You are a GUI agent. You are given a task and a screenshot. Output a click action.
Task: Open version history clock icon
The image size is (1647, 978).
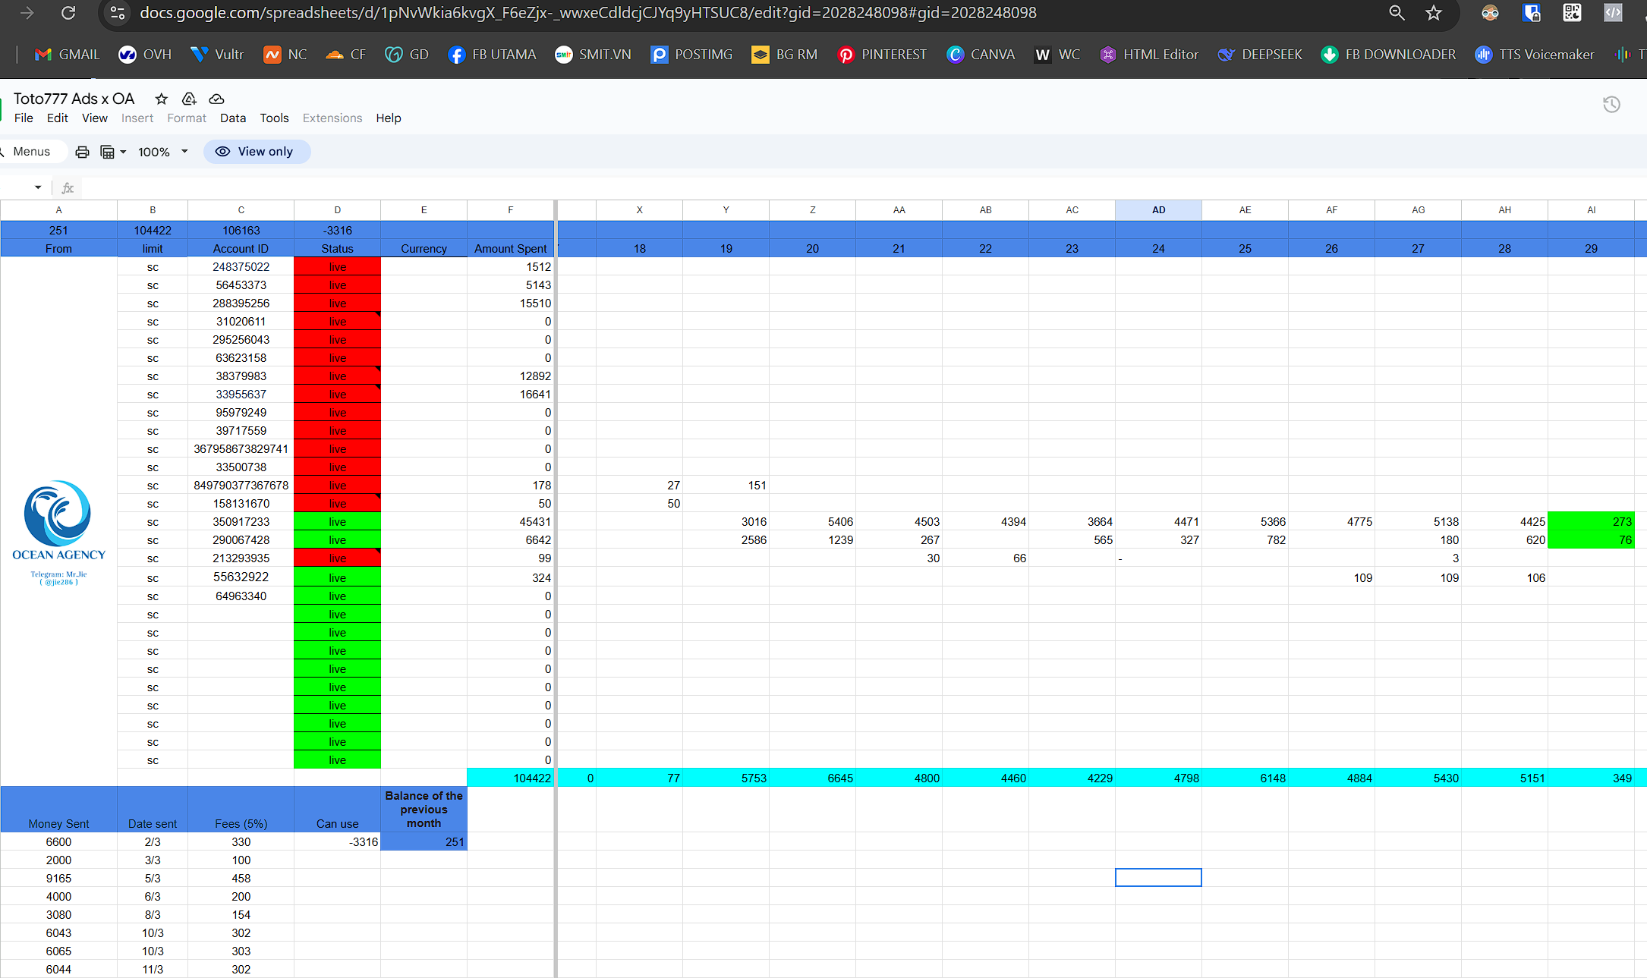coord(1611,105)
